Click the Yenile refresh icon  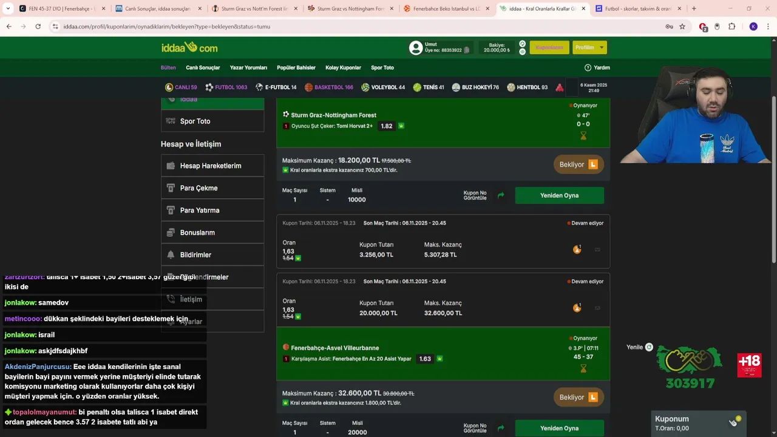(x=649, y=347)
